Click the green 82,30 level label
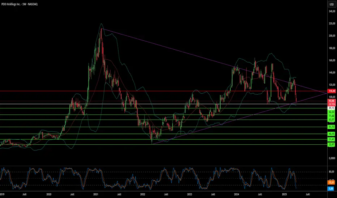 pos(331,112)
